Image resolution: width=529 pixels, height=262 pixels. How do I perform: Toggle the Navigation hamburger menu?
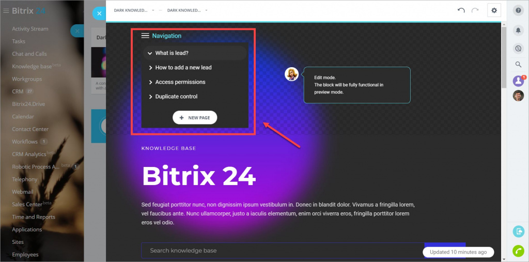[x=145, y=36]
